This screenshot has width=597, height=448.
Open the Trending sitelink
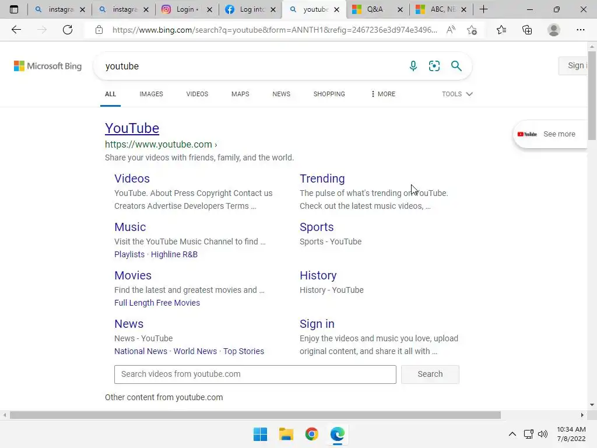tap(322, 178)
